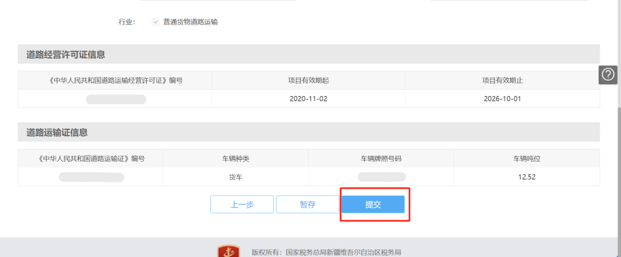621x257 pixels.
Task: Click the 车辆吨位 column header
Action: [x=526, y=159]
